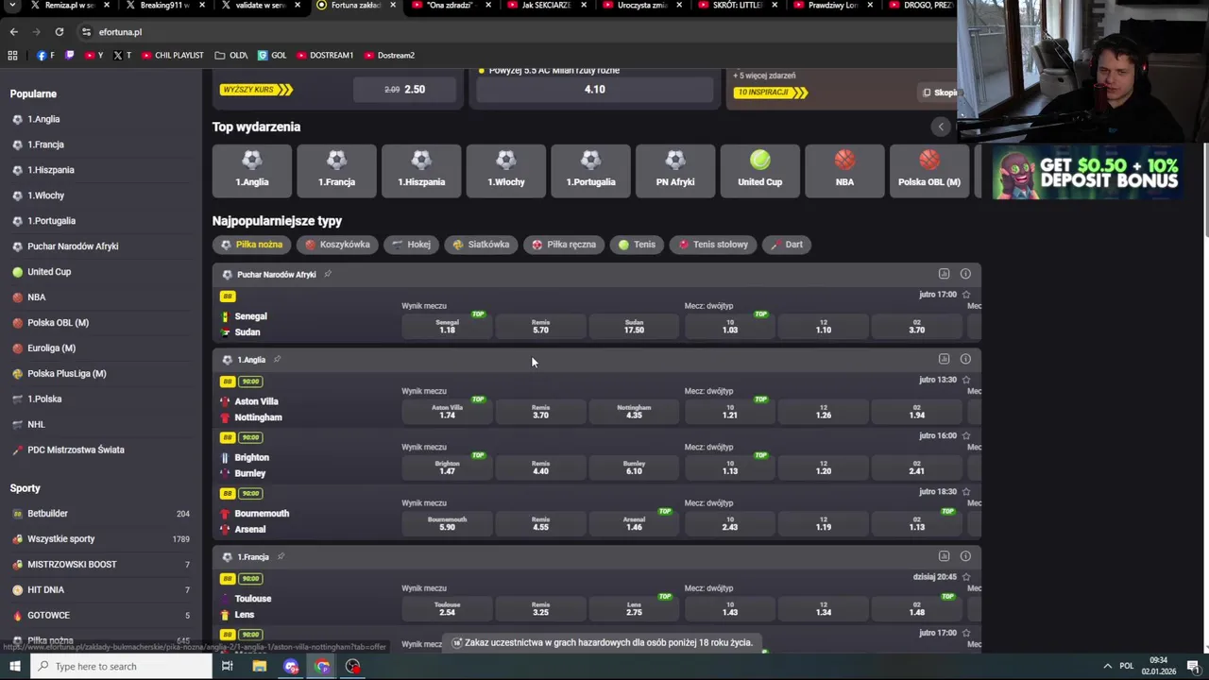Click the 10 INSPIRACJI yellow banner
This screenshot has height=680, width=1209.
click(x=773, y=93)
